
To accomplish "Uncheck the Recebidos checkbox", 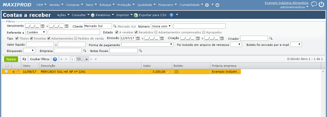I will 136,32.
